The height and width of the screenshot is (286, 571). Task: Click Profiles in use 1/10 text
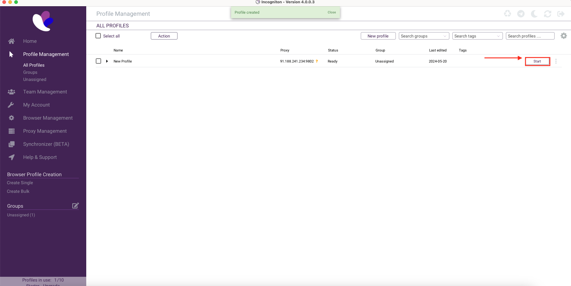(x=43, y=280)
